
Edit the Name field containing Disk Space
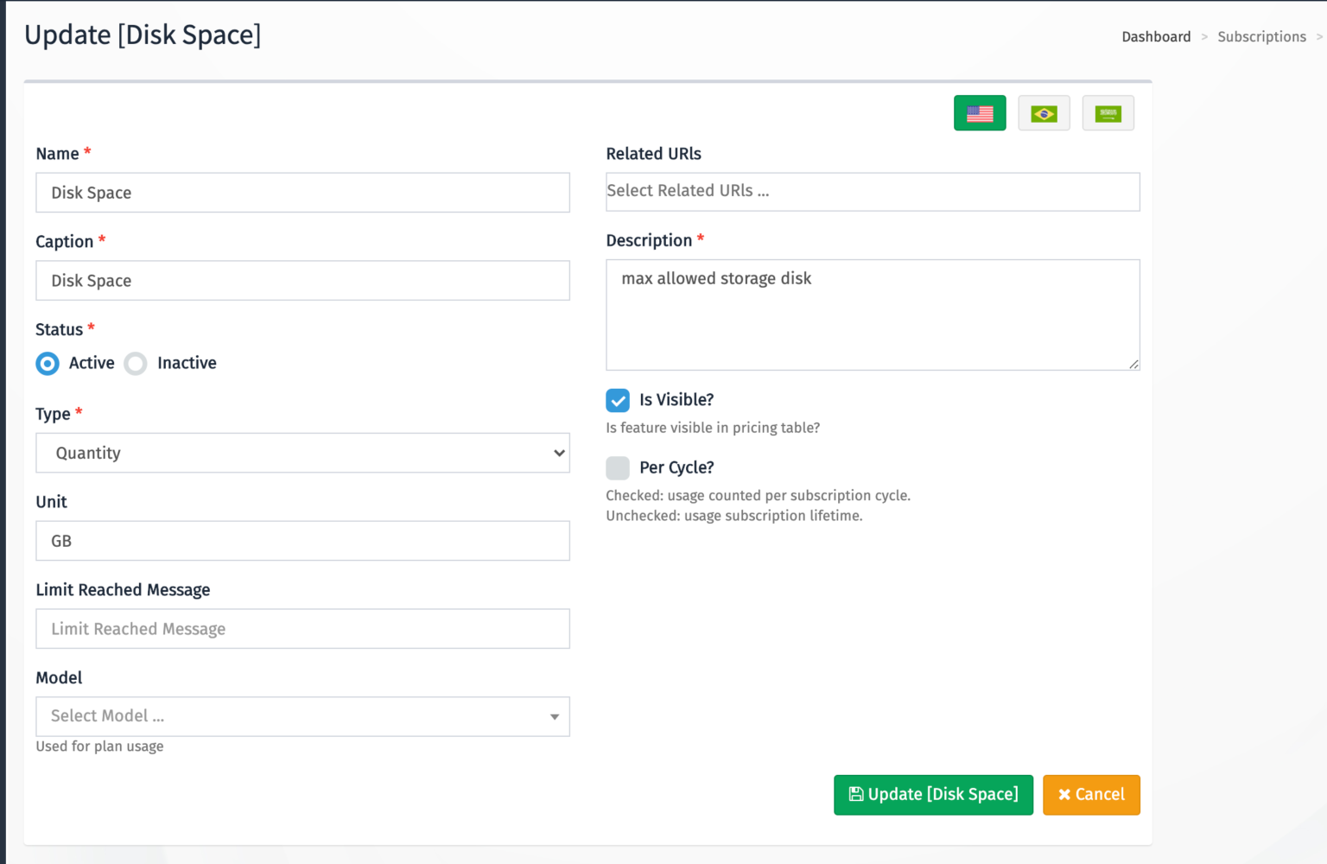click(x=302, y=192)
